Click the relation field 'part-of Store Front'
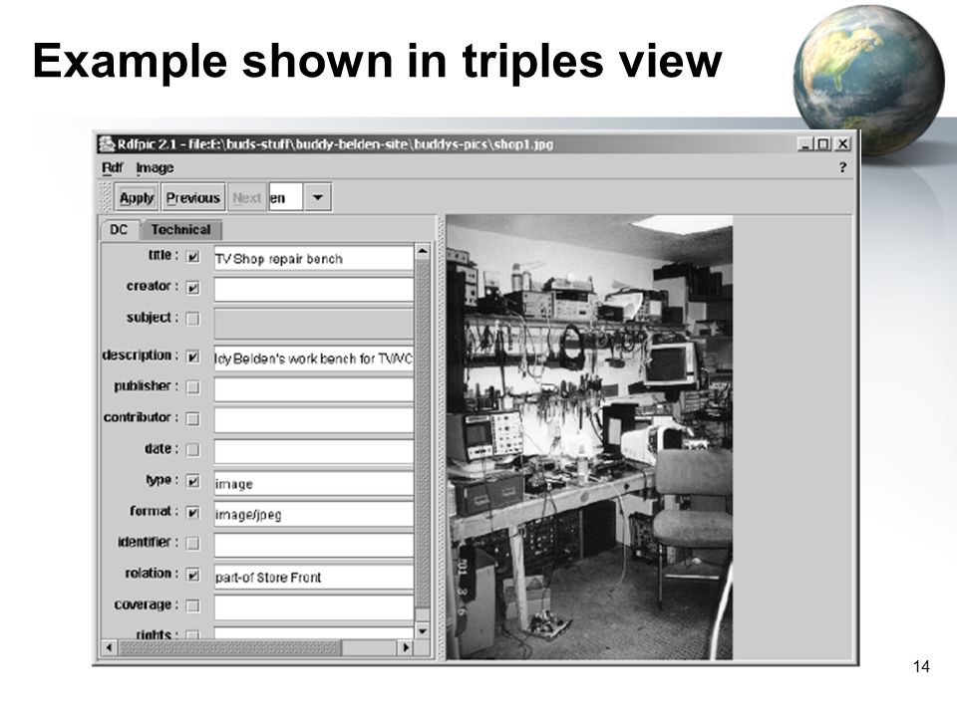 pos(314,577)
